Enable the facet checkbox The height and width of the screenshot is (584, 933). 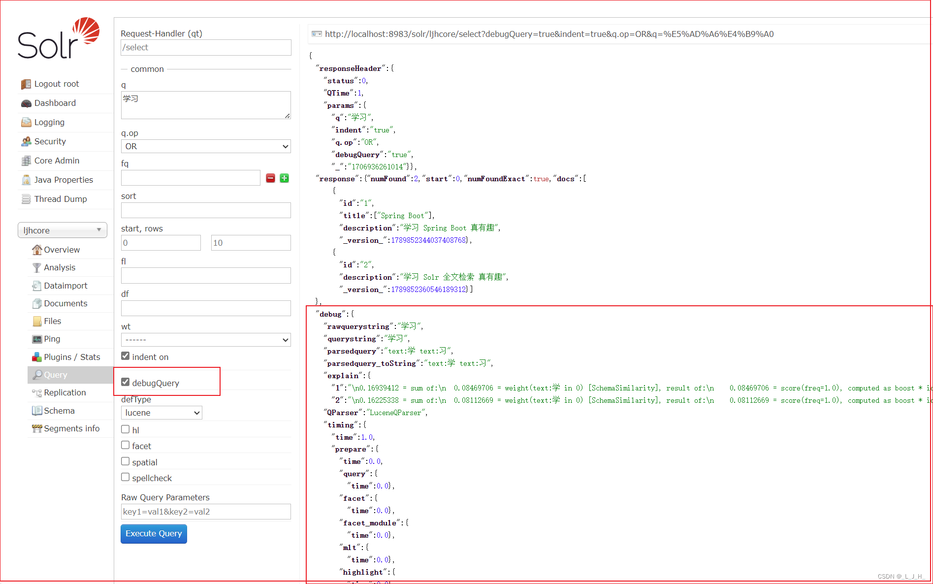click(126, 445)
